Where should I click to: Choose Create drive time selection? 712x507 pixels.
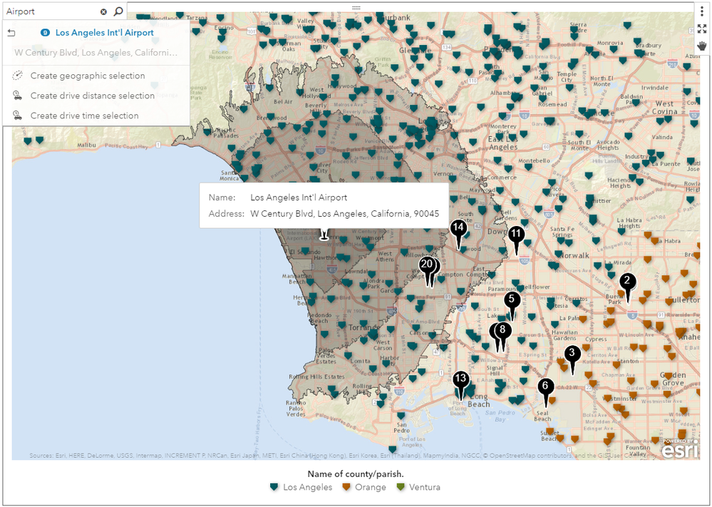(84, 116)
